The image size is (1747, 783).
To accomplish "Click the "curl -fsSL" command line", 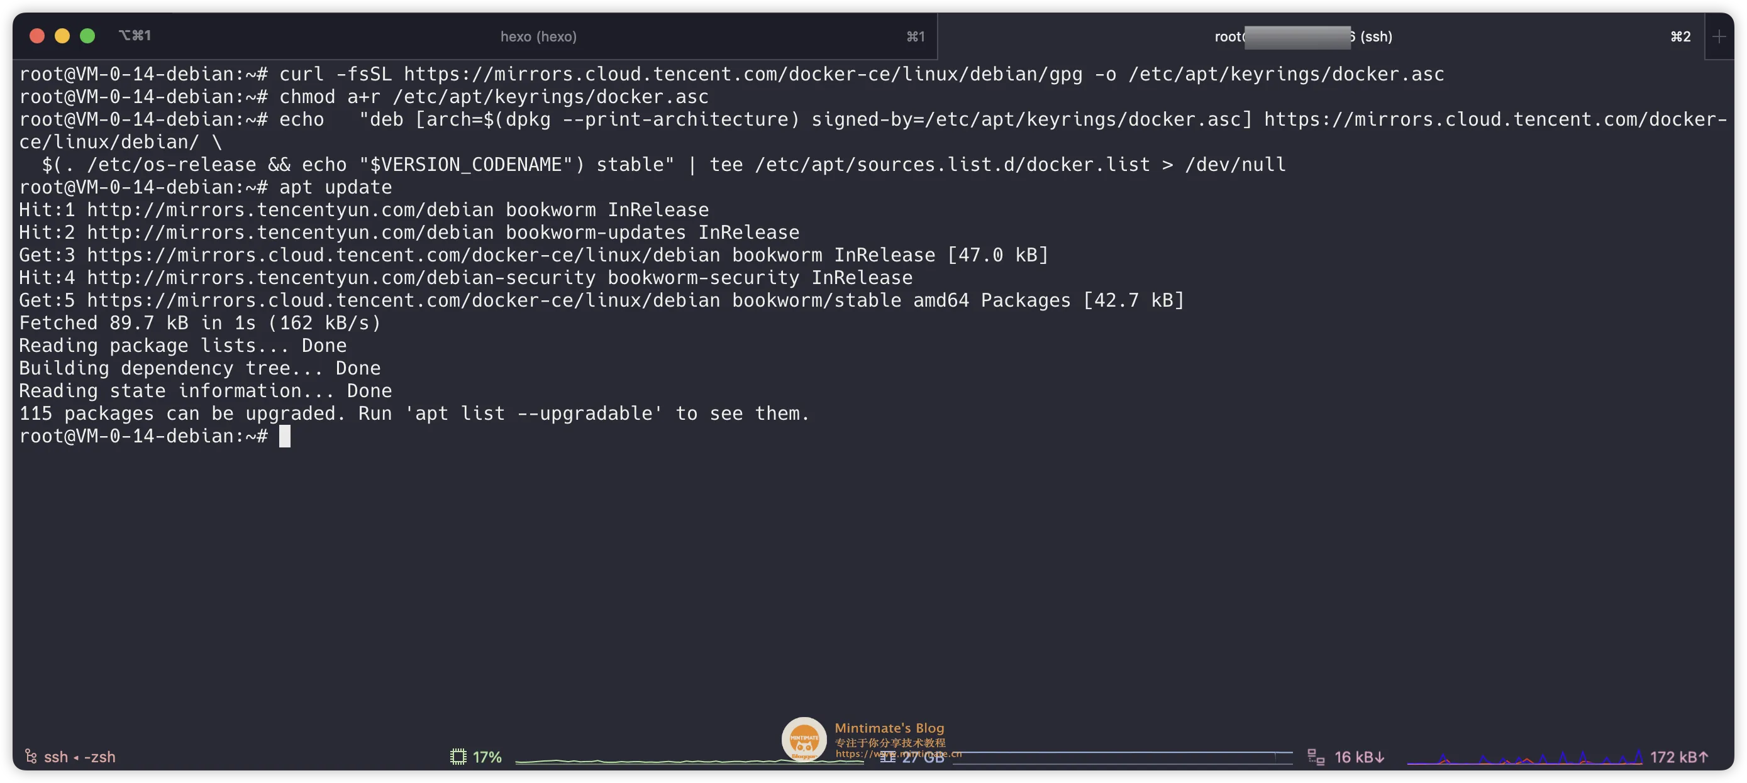I will pyautogui.click(x=732, y=74).
